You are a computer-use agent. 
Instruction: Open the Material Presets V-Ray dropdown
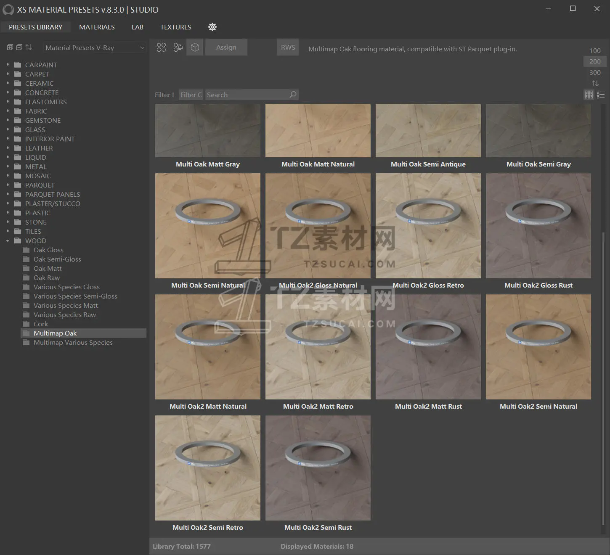point(95,48)
